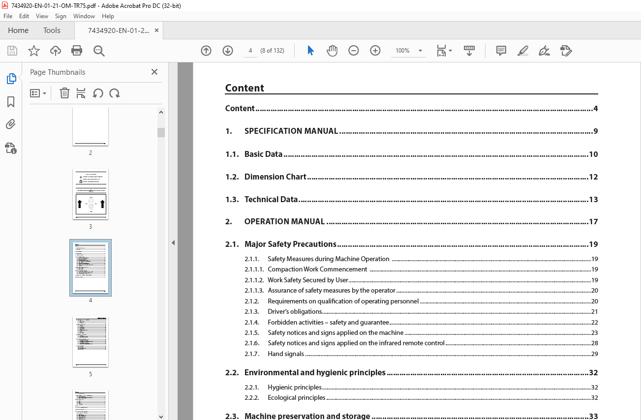Open the View menu
641x420 pixels.
[42, 16]
